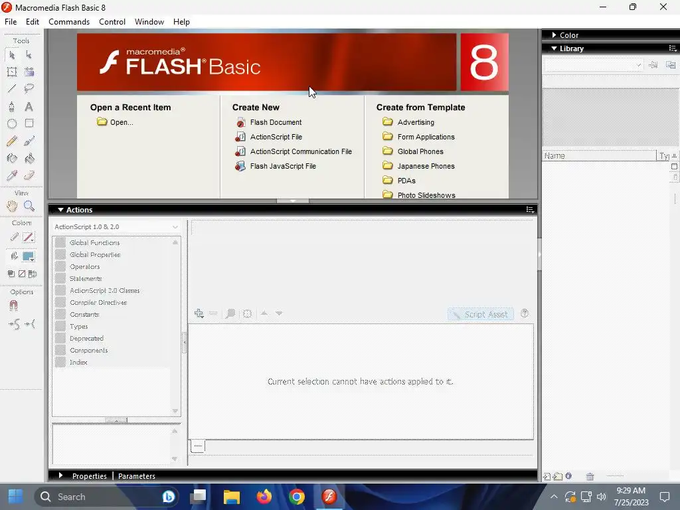
Task: Select the Brush tool
Action: pyautogui.click(x=29, y=141)
